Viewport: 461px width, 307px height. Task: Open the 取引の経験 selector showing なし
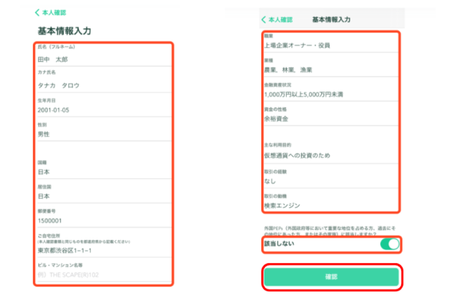coord(330,181)
